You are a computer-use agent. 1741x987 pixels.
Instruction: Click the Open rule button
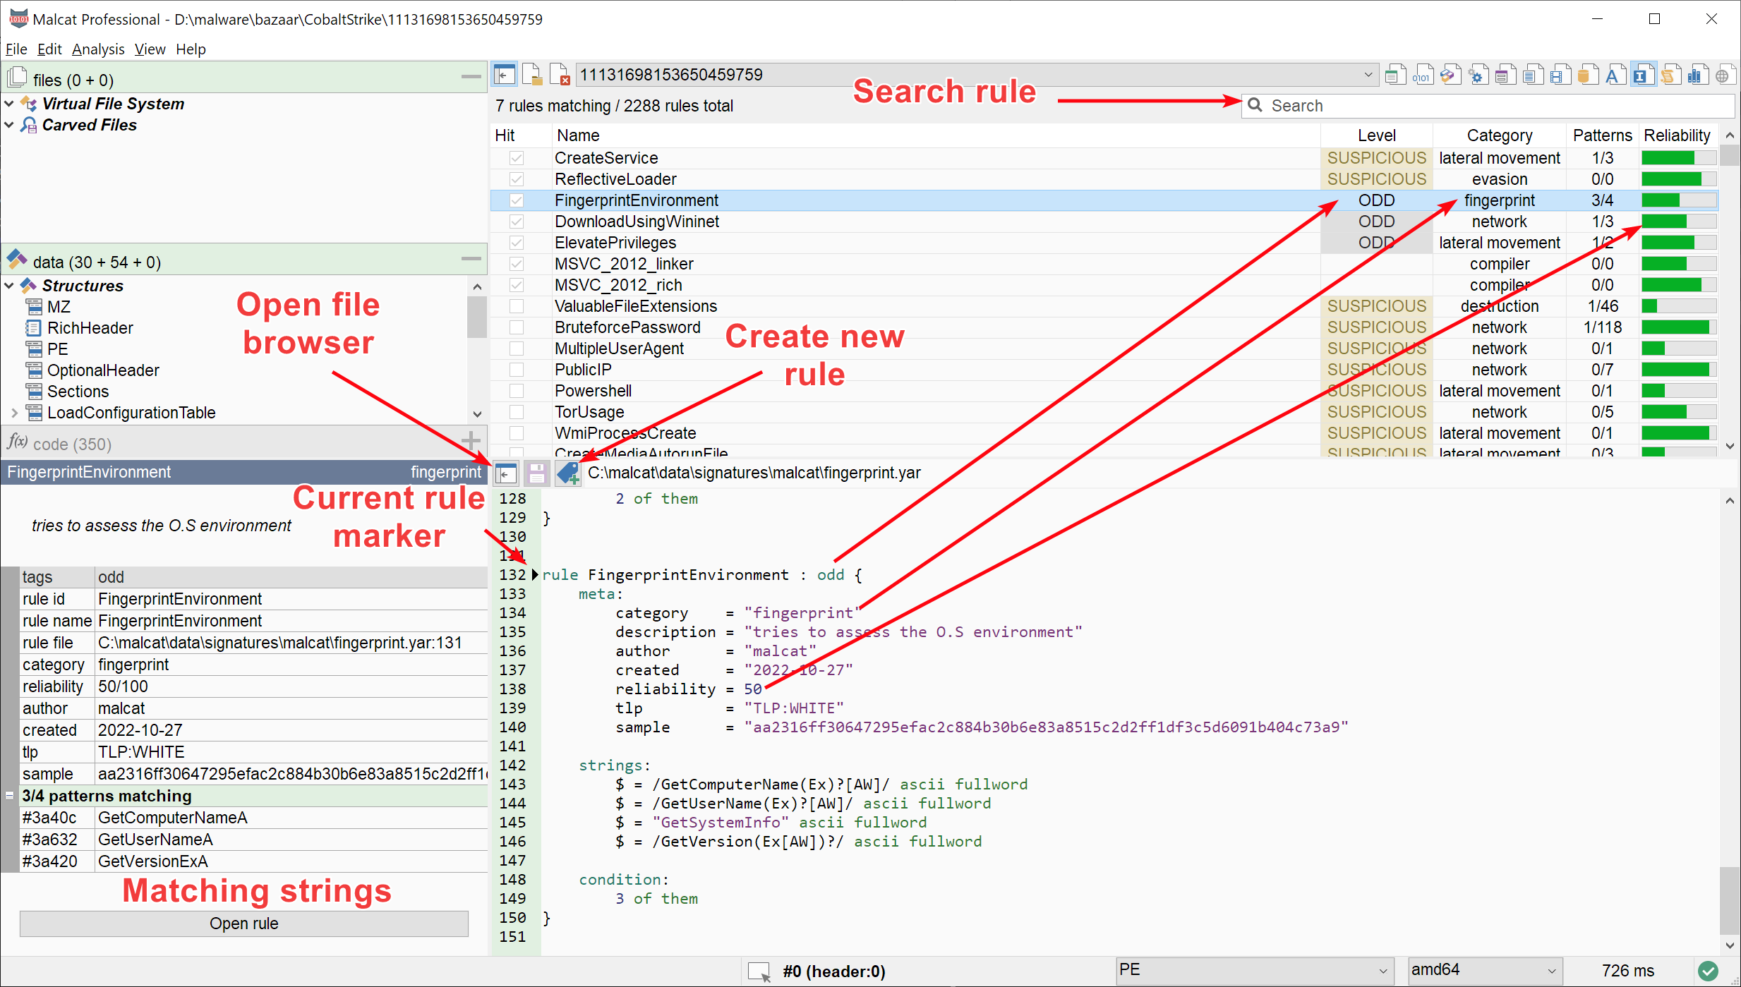[244, 924]
